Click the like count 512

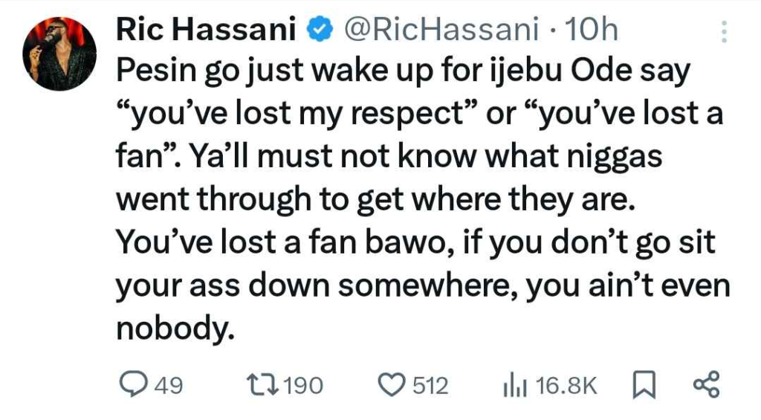pyautogui.click(x=430, y=385)
